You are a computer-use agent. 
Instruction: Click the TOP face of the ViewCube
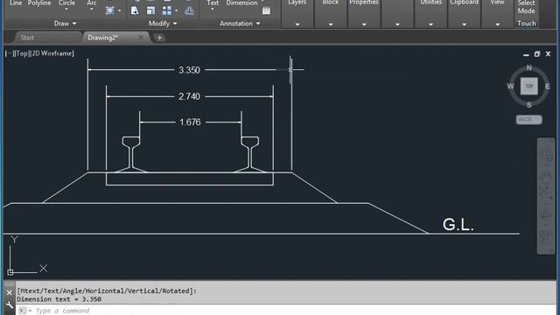(528, 86)
